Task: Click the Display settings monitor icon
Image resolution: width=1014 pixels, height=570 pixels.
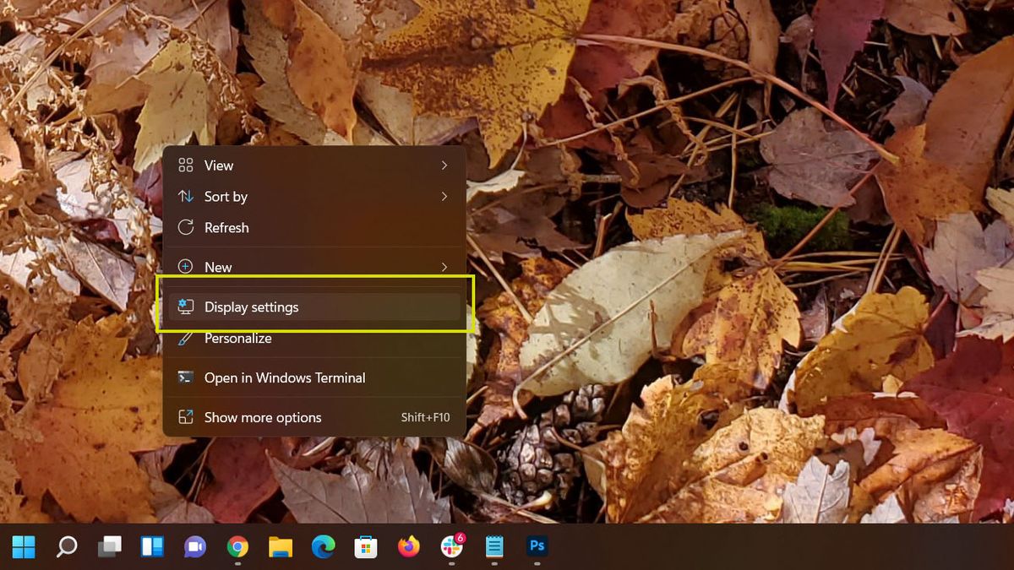Action: (x=186, y=307)
